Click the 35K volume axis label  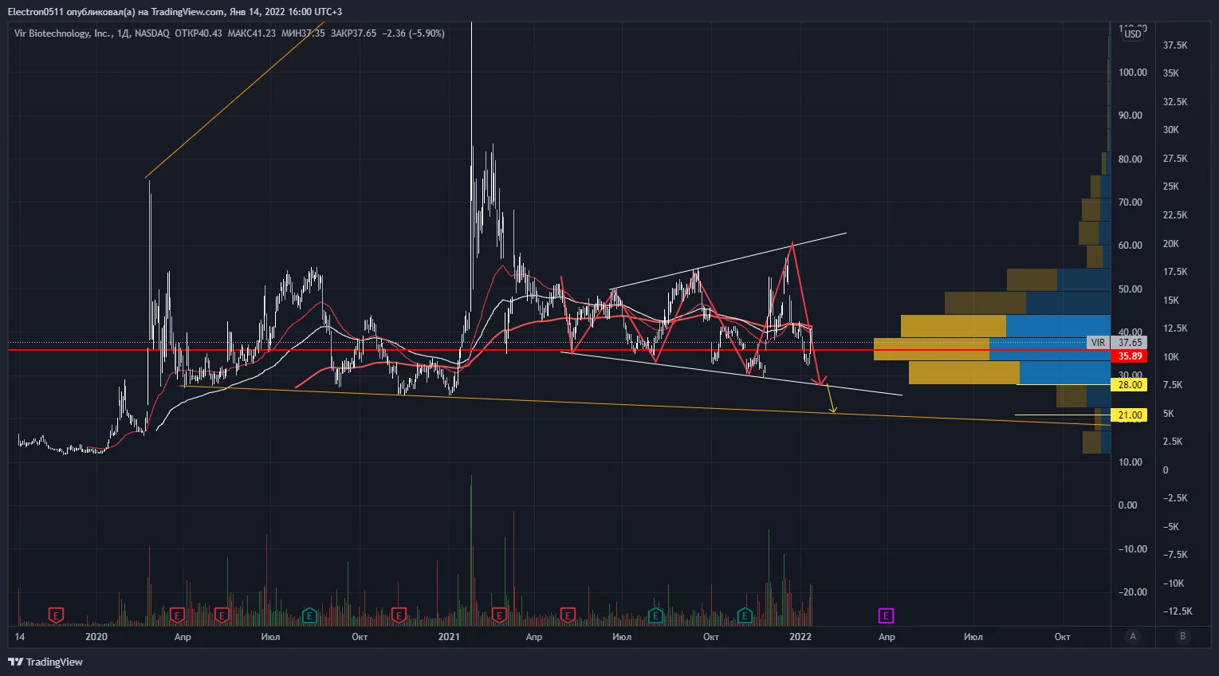(1171, 73)
